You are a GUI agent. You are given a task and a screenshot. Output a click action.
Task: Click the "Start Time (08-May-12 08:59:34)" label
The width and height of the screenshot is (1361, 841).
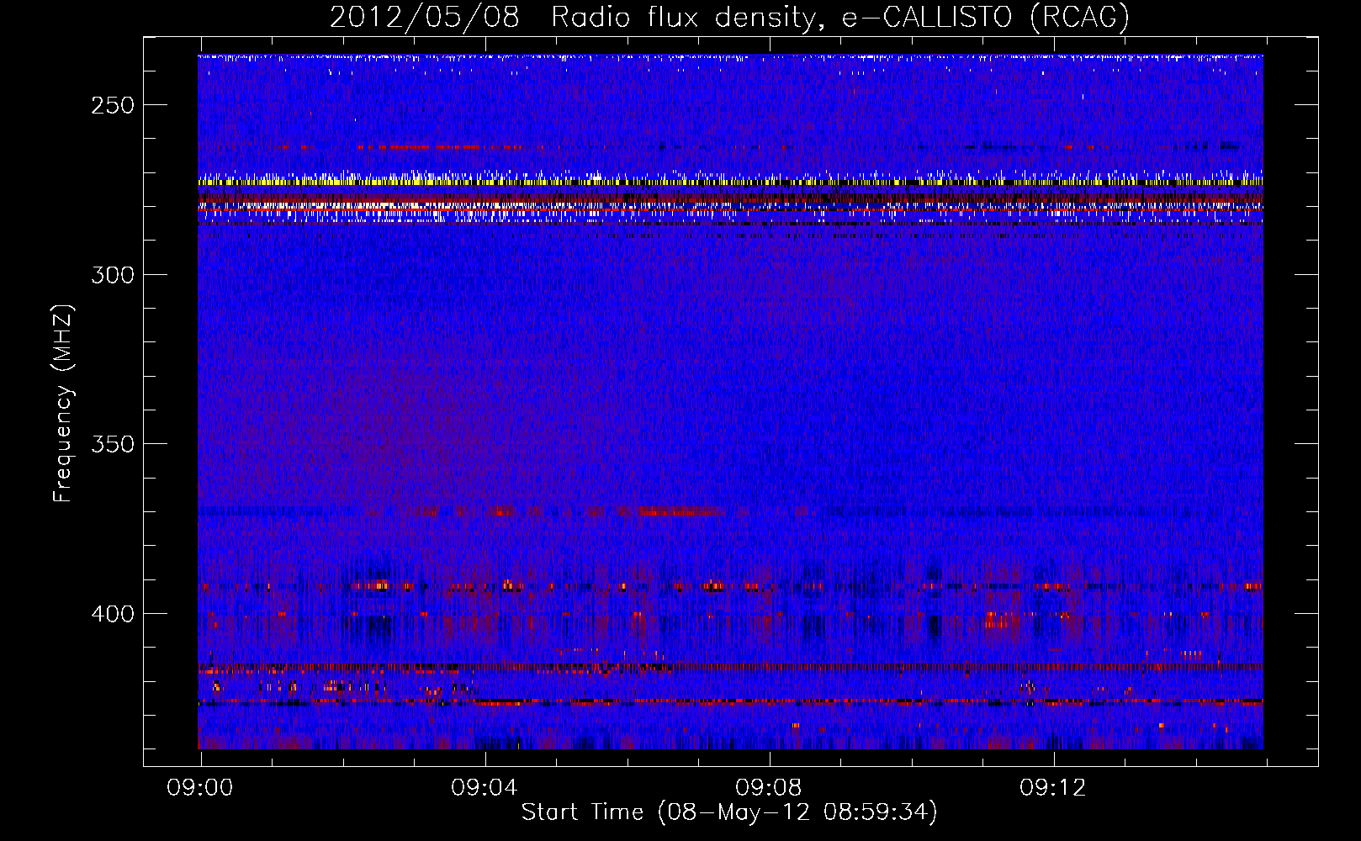729,812
